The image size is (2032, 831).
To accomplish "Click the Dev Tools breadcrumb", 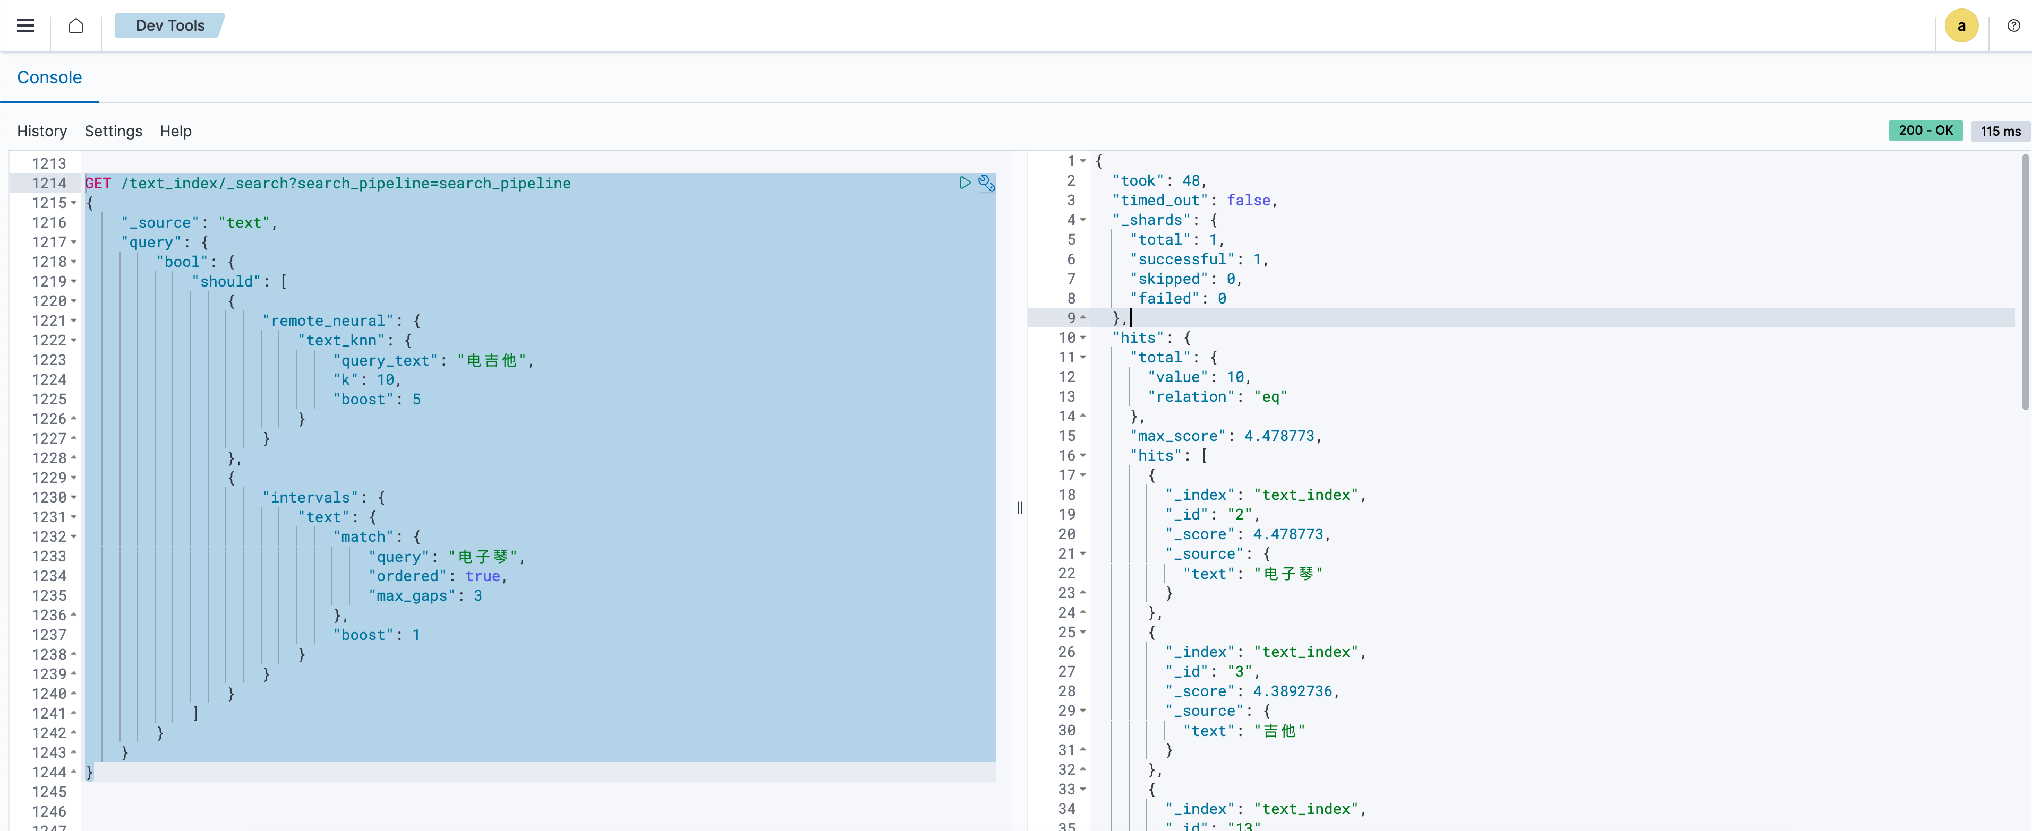I will (169, 25).
